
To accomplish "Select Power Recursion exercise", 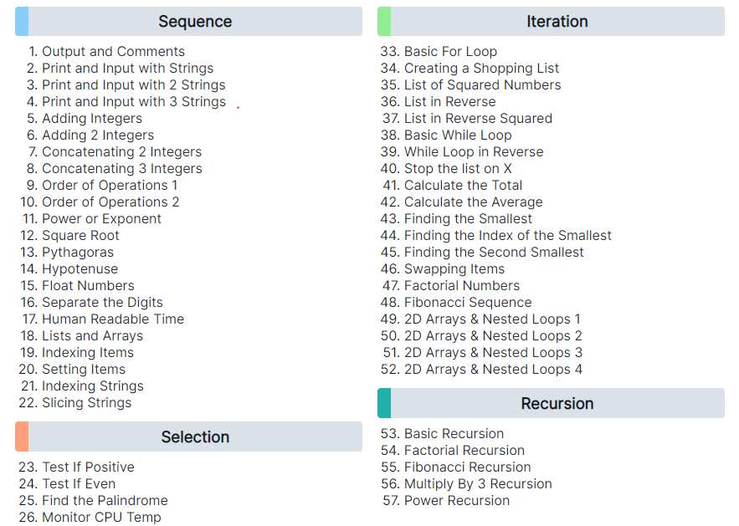I will point(457,501).
